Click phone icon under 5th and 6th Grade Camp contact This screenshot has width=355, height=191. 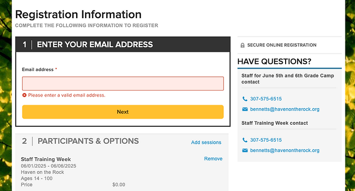coord(245,99)
